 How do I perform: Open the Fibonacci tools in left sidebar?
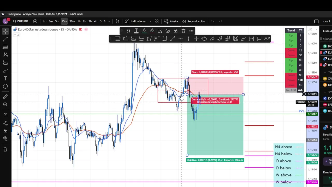pyautogui.click(x=5, y=47)
